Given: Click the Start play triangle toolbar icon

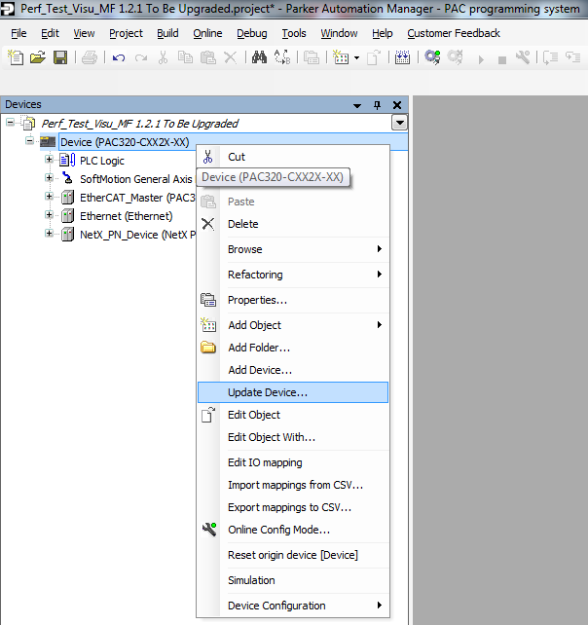Looking at the screenshot, I should click(x=481, y=59).
